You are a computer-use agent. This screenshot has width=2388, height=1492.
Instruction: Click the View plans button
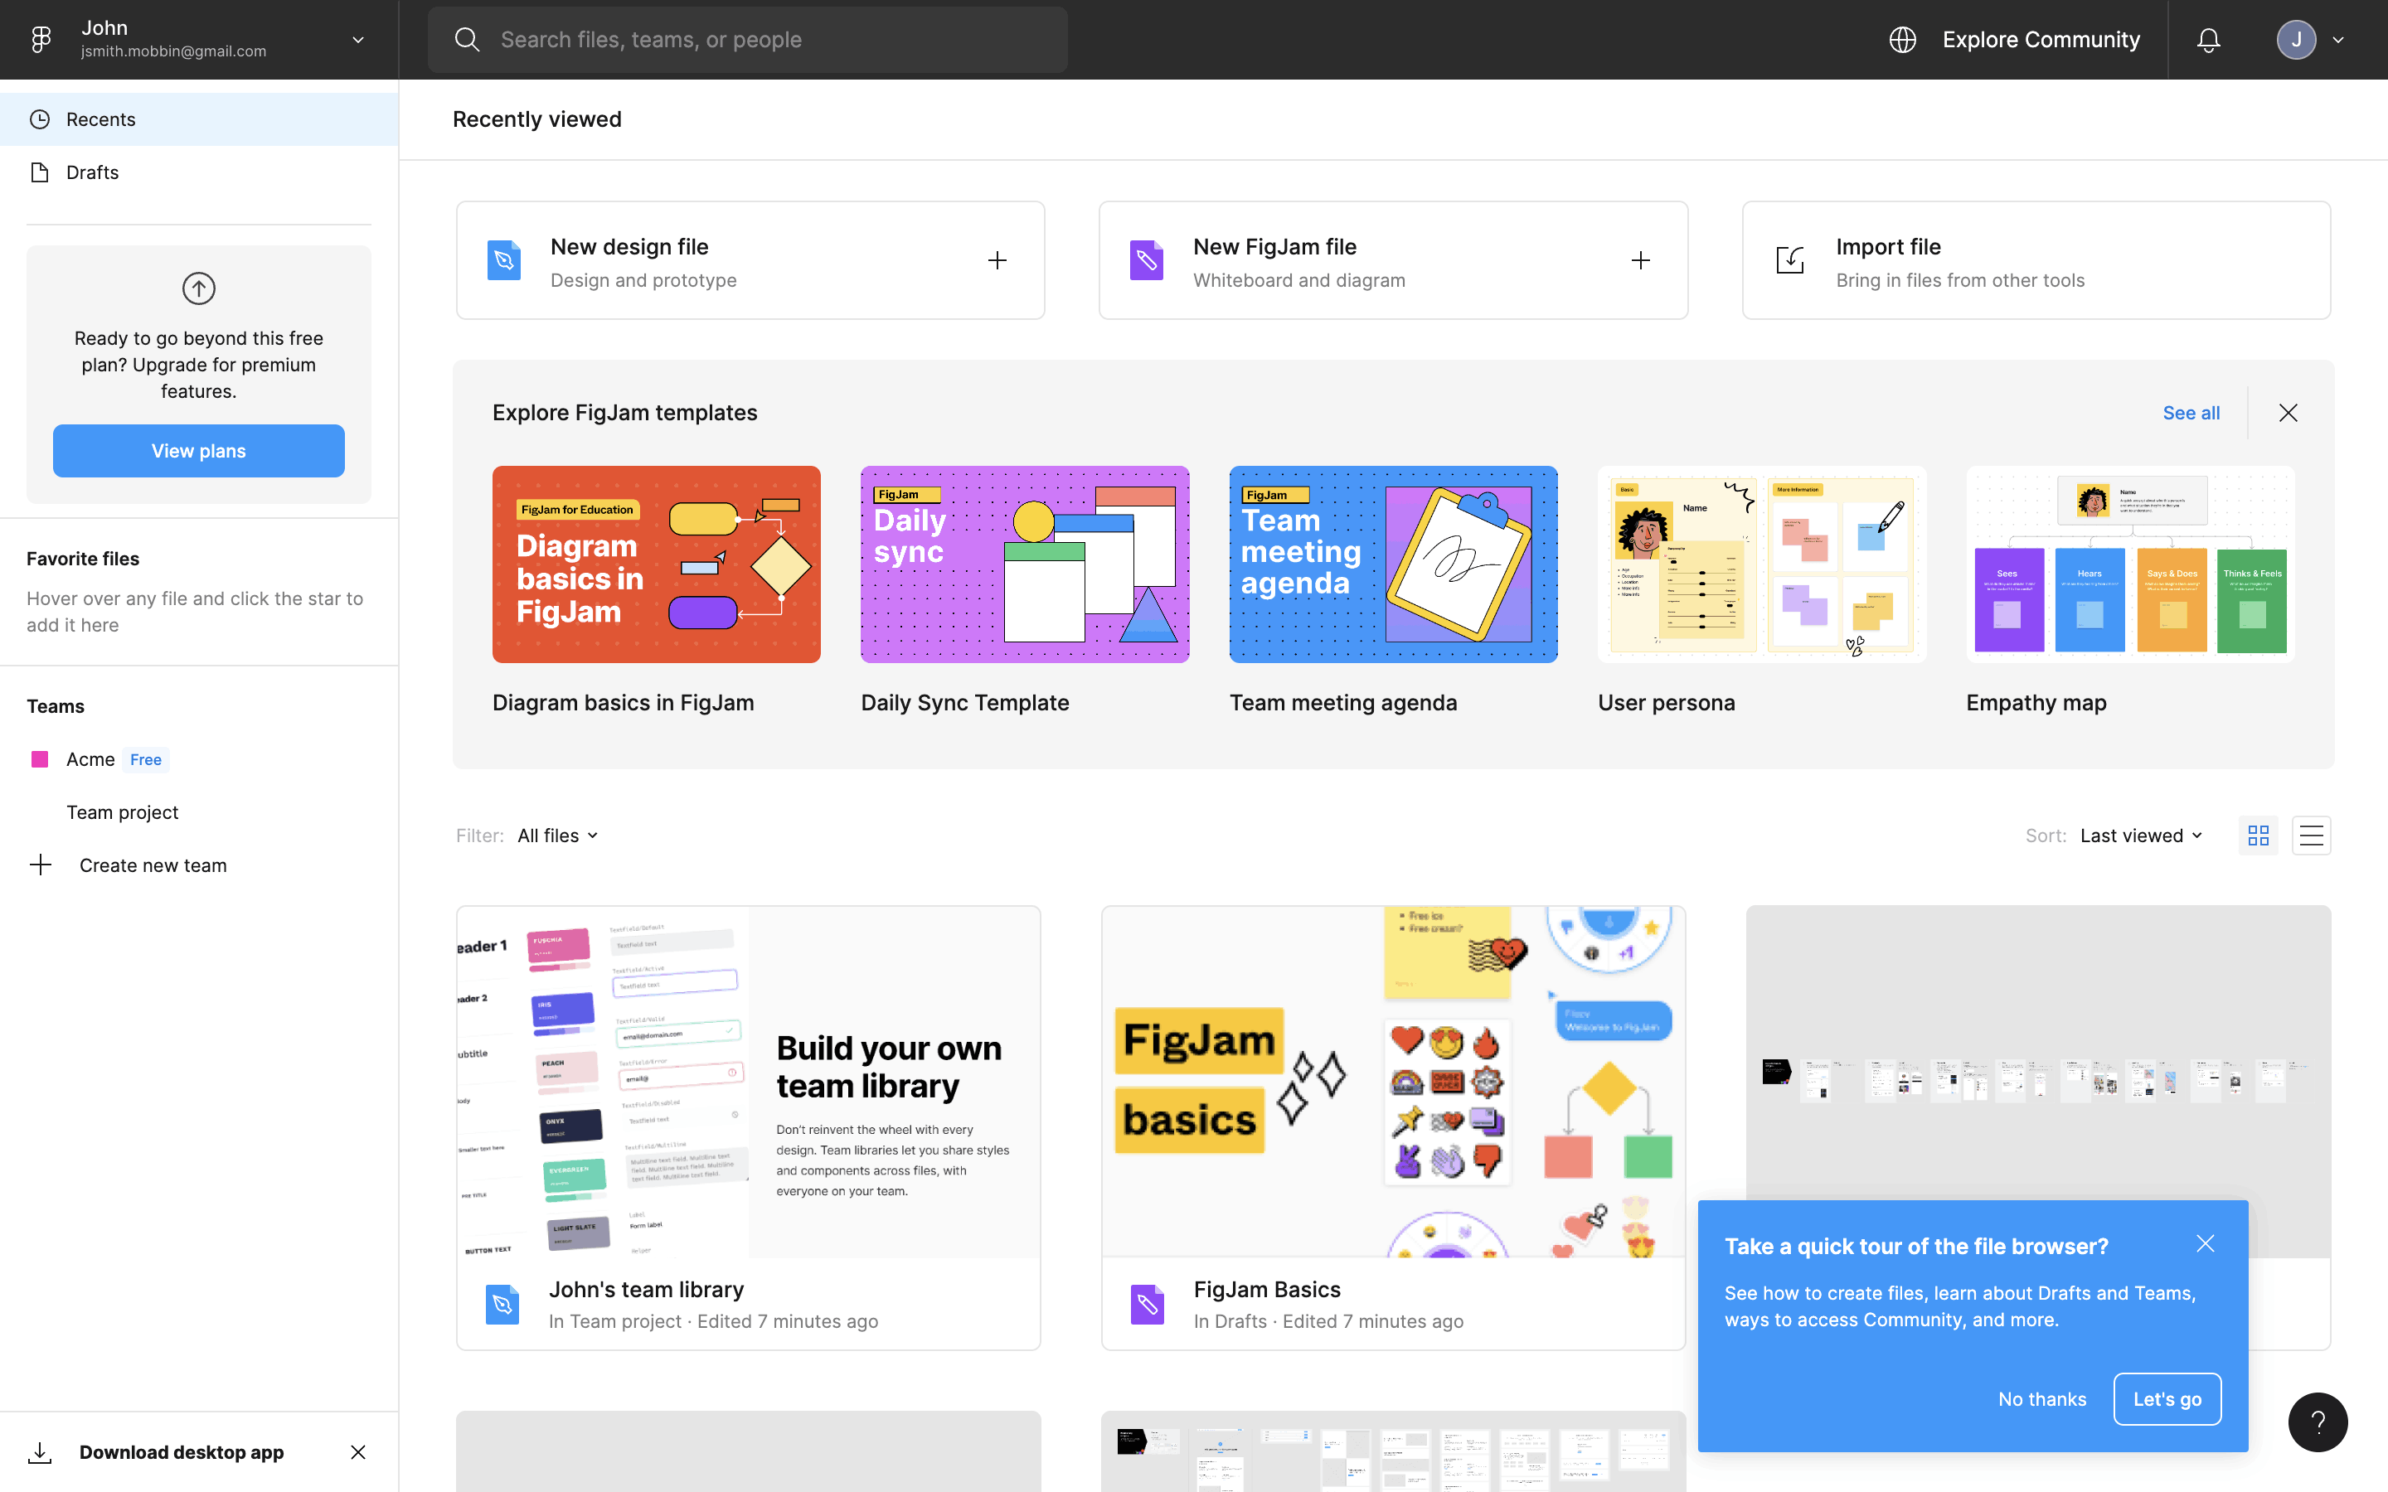(198, 451)
